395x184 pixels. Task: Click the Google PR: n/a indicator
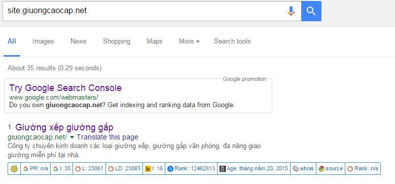click(35, 169)
